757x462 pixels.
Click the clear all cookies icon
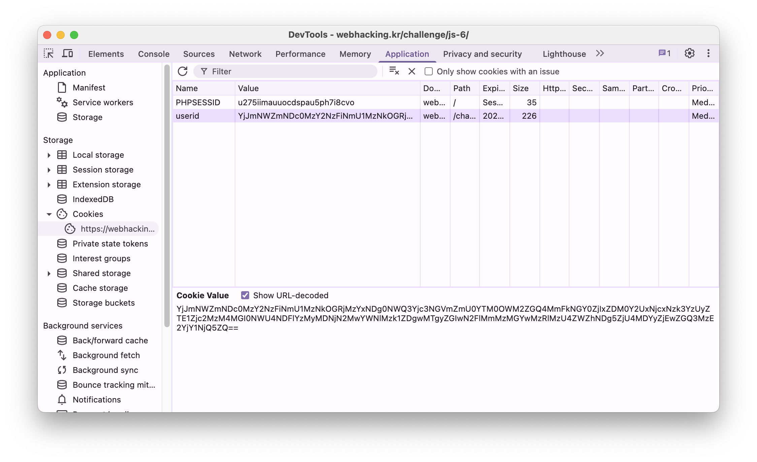click(394, 71)
